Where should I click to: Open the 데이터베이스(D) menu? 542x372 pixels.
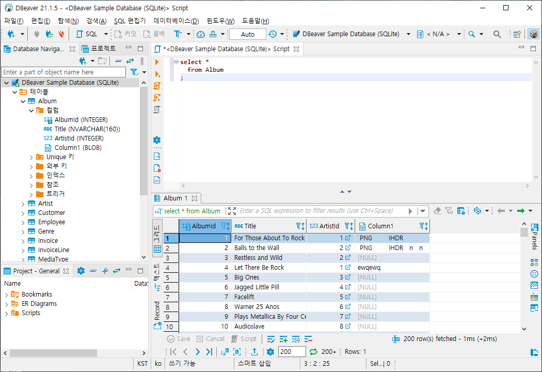pos(177,21)
